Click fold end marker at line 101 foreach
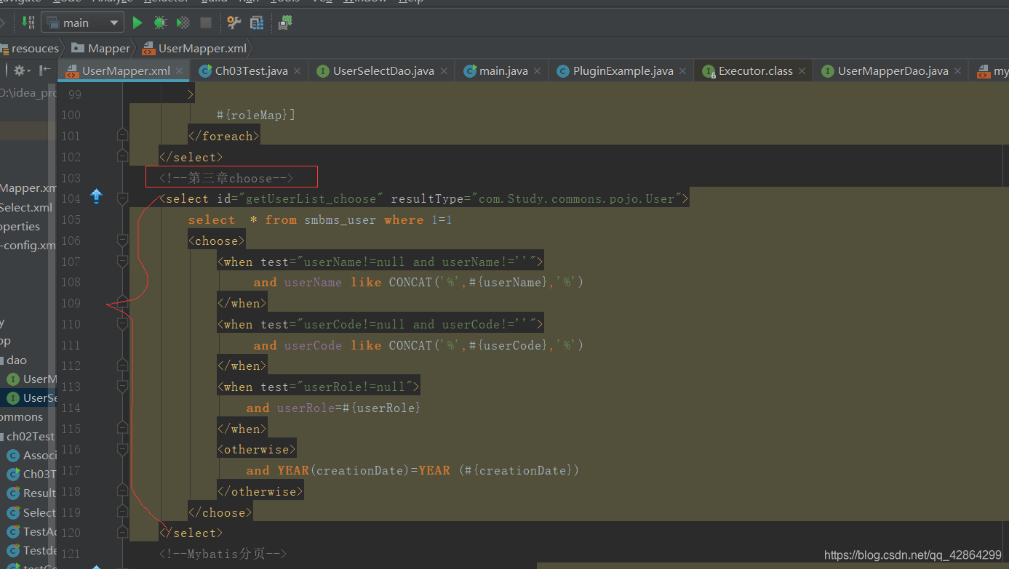This screenshot has width=1009, height=569. 122,135
